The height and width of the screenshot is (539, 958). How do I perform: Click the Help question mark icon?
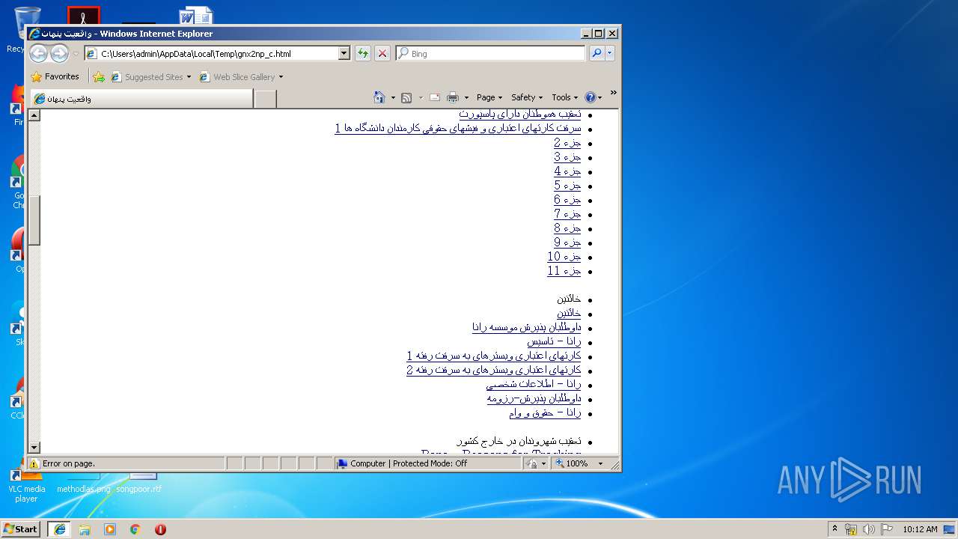click(590, 97)
